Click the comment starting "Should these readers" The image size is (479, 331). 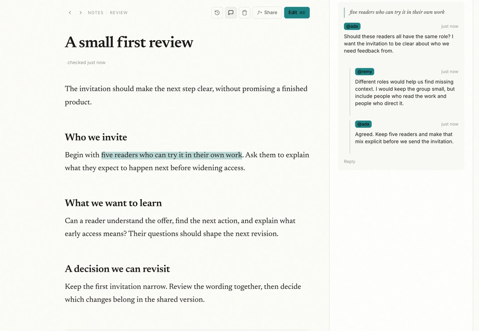point(399,44)
